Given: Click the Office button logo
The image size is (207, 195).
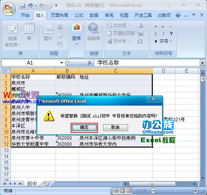Looking at the screenshot, I should pyautogui.click(x=9, y=10).
